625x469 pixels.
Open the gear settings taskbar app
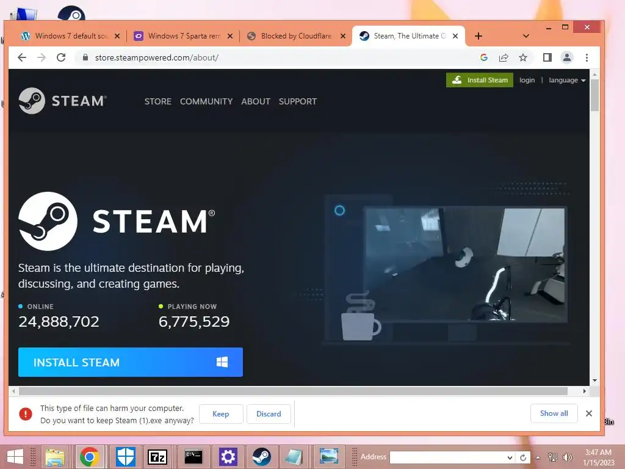[228, 457]
